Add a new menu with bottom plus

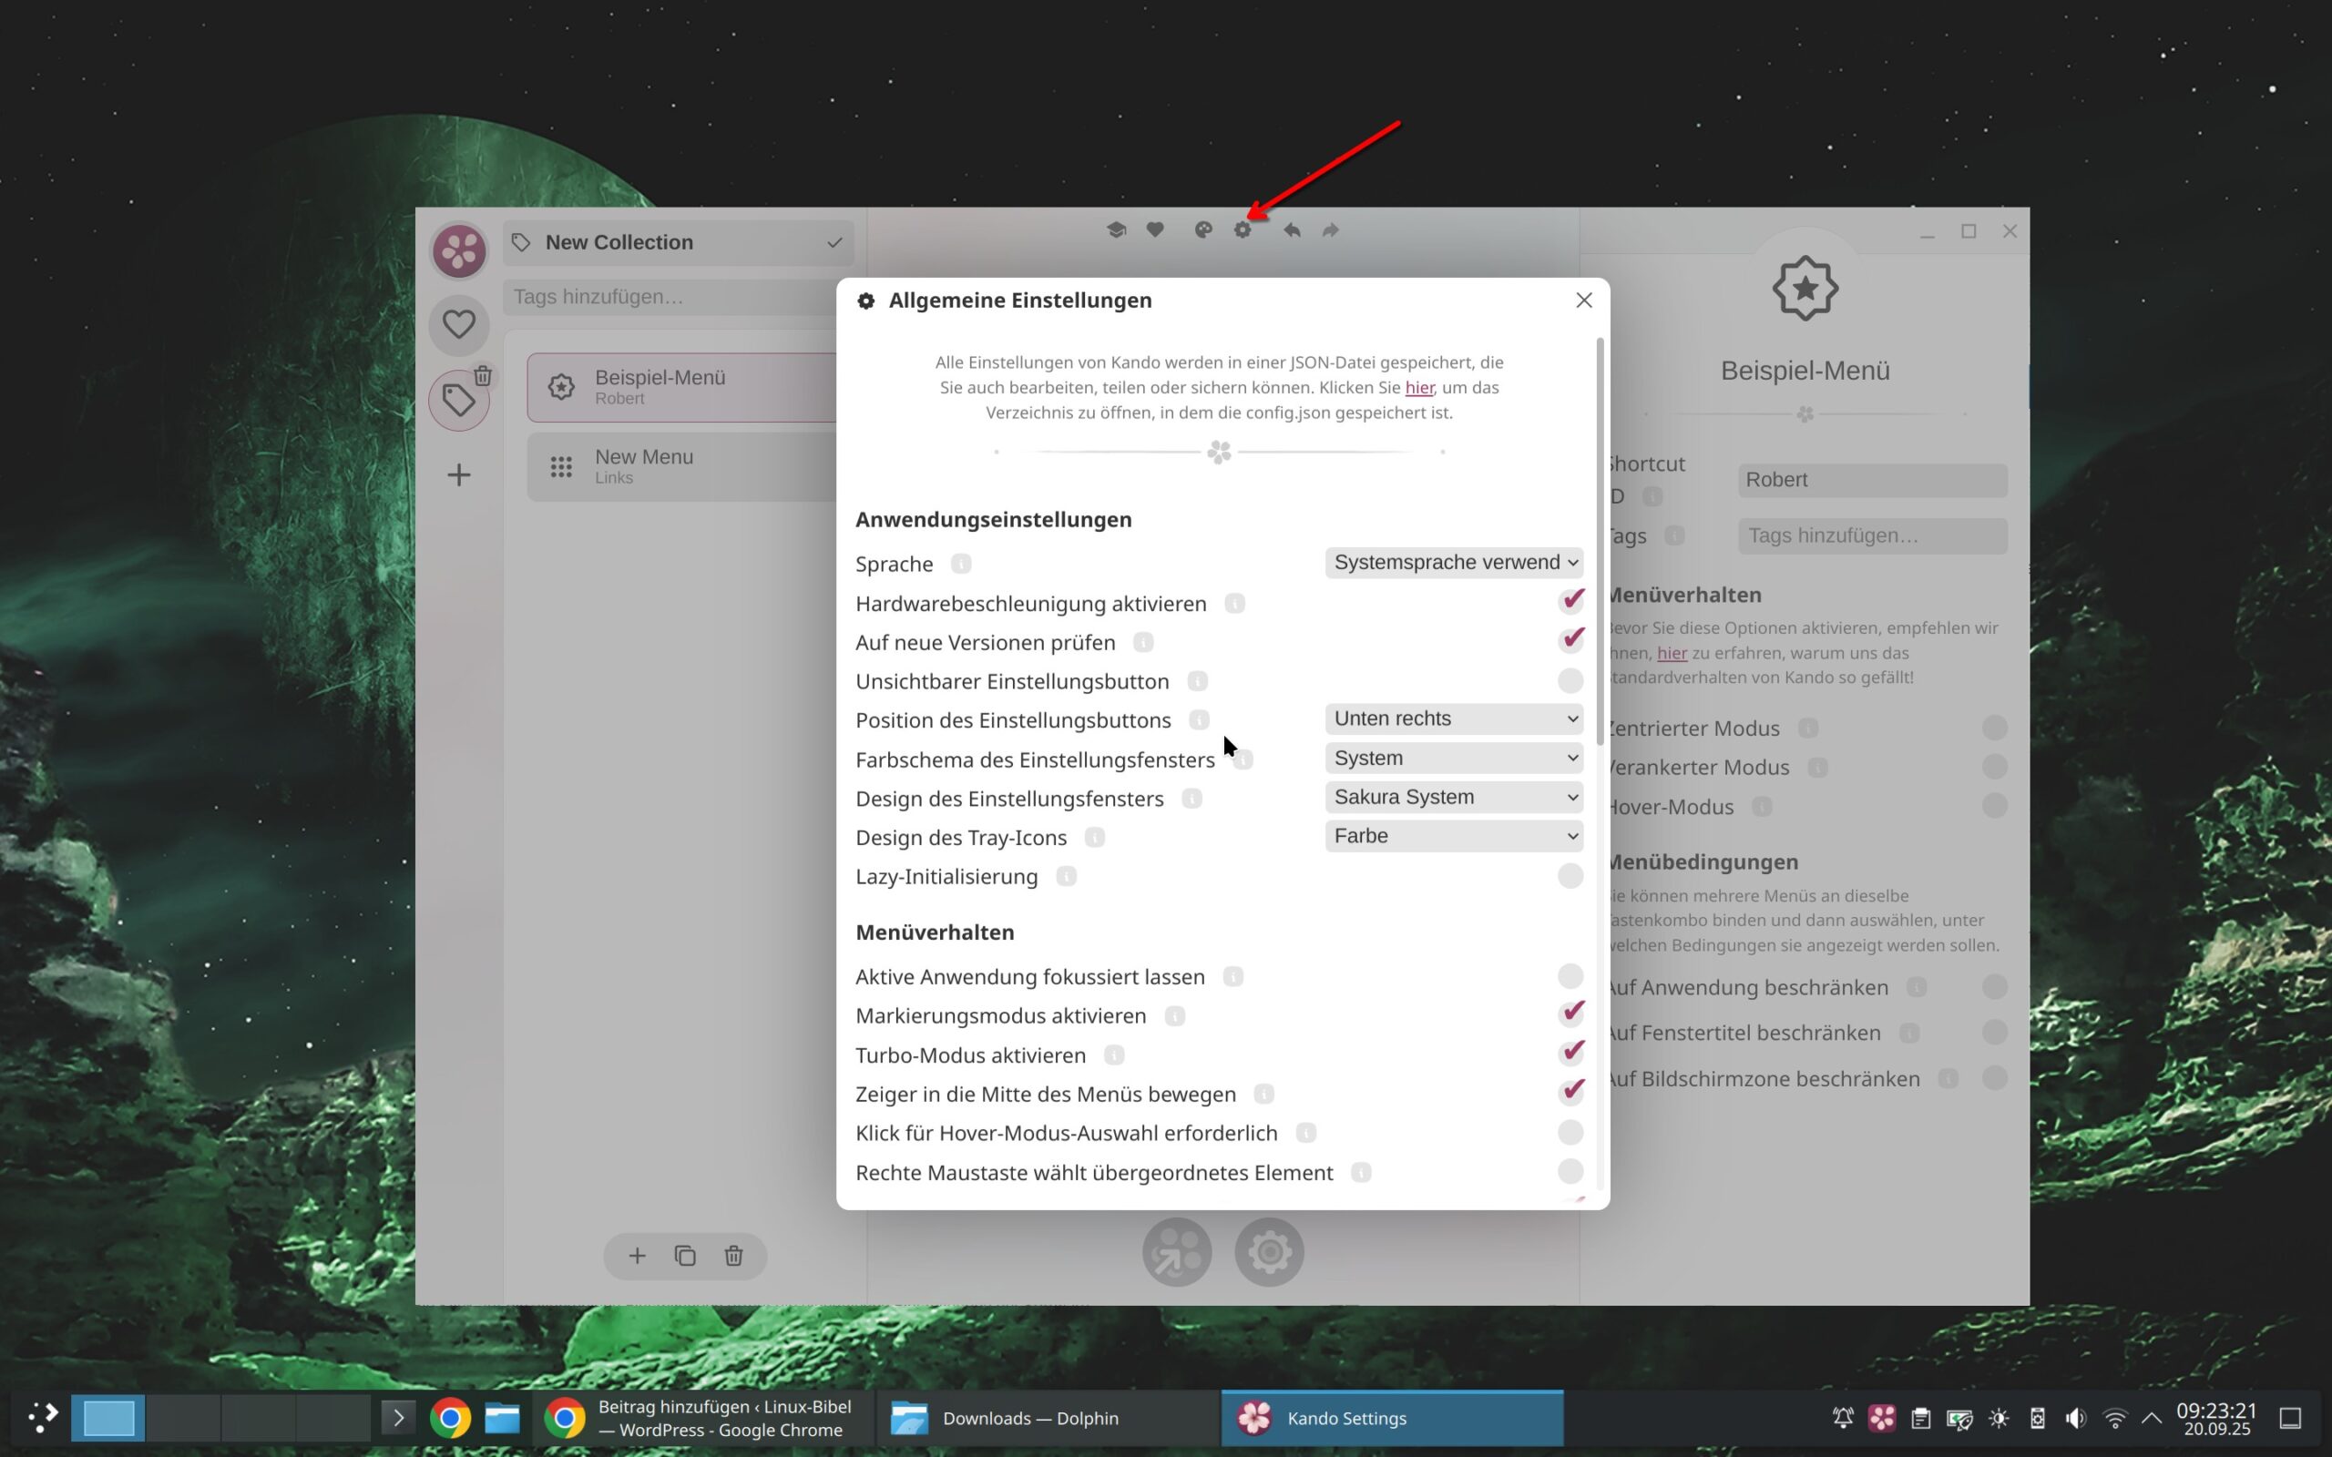[x=637, y=1256]
